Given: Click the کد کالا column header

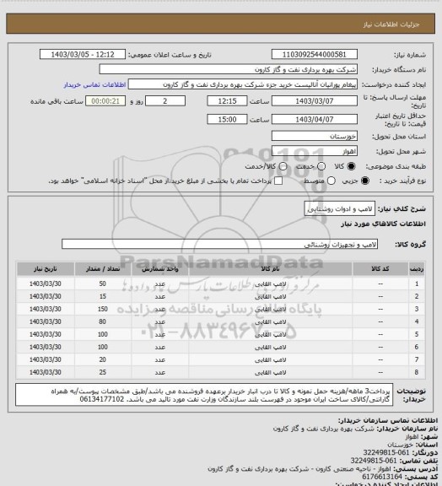Looking at the screenshot, I should tap(380, 269).
